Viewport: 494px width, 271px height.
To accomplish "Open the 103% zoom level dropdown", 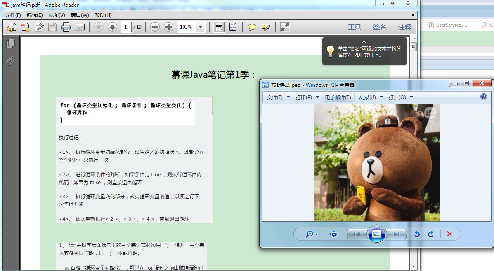I will (x=201, y=27).
